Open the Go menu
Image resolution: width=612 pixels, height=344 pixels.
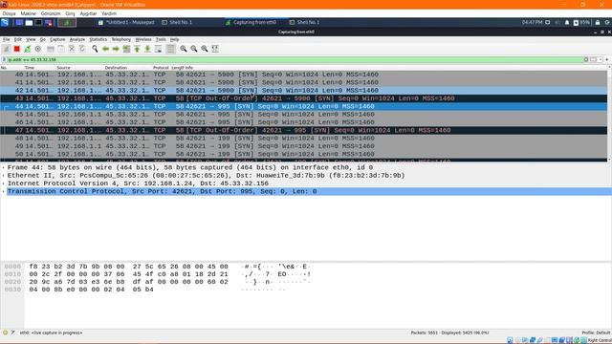42,39
